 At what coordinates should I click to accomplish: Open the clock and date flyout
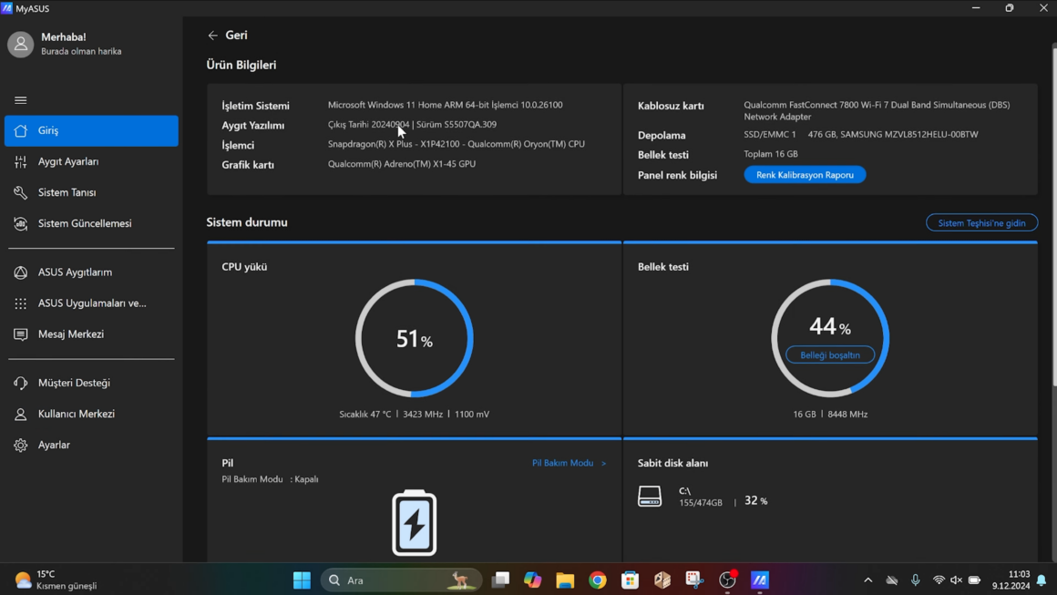click(1011, 580)
